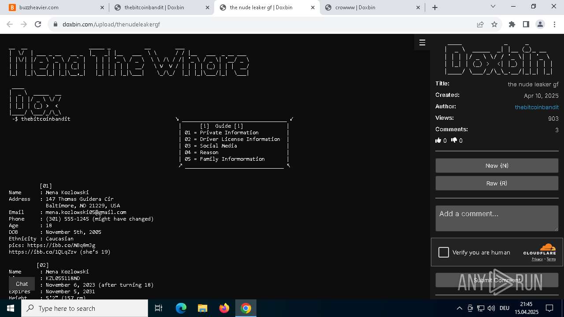Open the Chat button
The width and height of the screenshot is (564, 317).
point(22,284)
